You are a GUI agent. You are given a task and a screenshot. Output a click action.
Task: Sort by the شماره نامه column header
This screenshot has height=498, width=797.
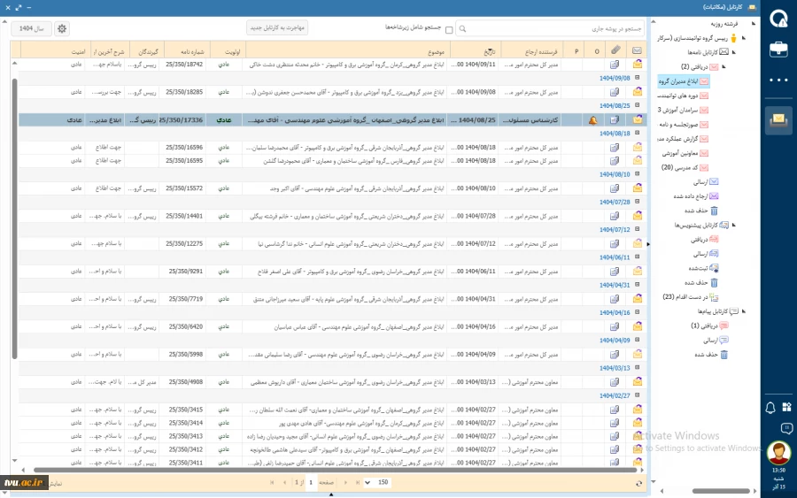(x=185, y=51)
